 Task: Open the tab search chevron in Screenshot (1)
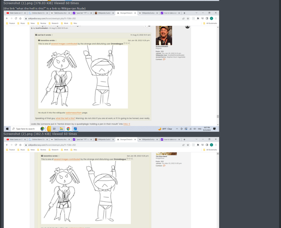[196, 13]
